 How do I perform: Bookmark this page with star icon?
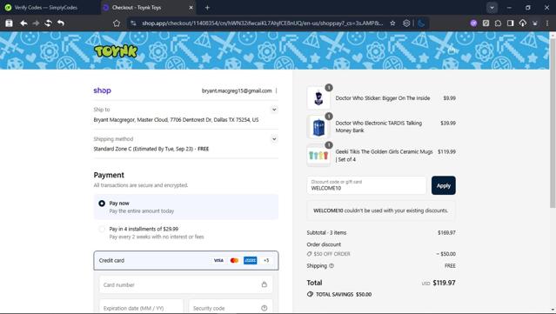pyautogui.click(x=392, y=23)
